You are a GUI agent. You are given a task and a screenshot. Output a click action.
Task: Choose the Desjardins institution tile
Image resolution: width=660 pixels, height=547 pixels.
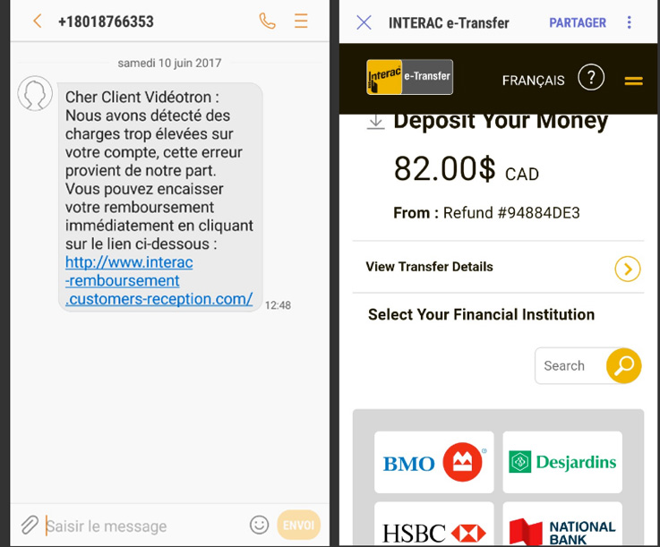tap(562, 462)
